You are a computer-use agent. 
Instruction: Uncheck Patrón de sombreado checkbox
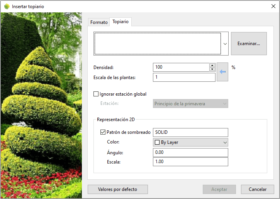[x=103, y=132]
